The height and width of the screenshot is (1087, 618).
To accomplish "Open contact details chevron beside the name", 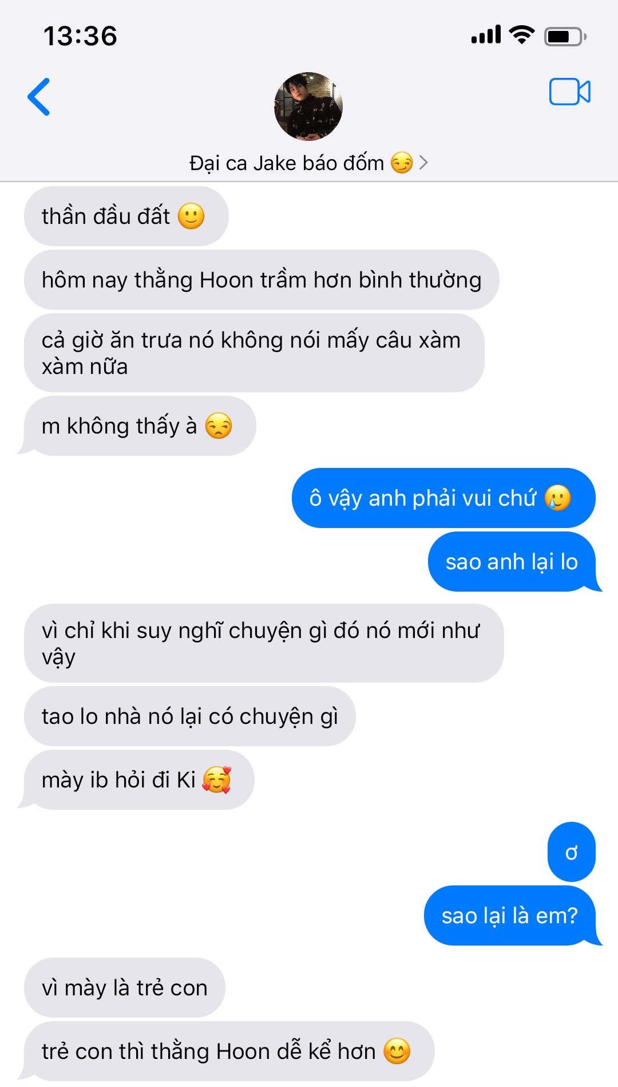I will (x=423, y=163).
